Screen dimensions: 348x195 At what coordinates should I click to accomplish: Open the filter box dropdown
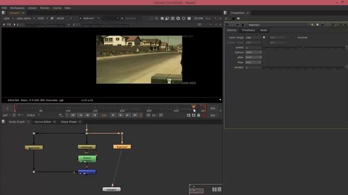coord(253,63)
